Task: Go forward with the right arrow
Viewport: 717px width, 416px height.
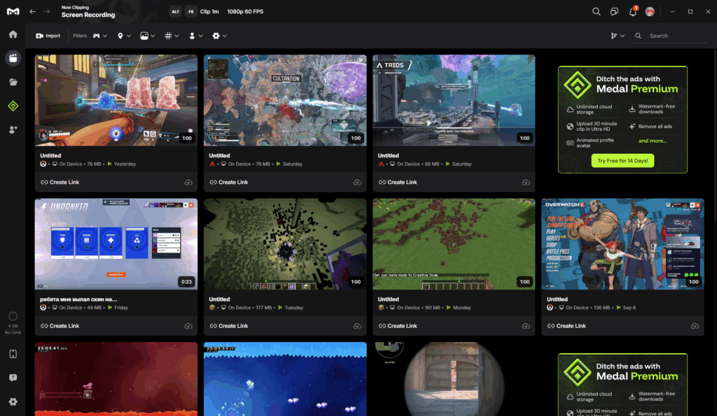Action: click(x=47, y=11)
